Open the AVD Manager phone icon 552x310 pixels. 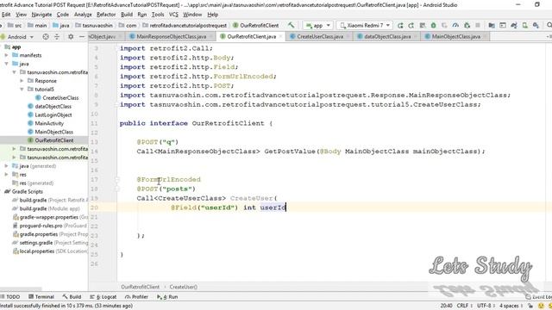tap(525, 25)
